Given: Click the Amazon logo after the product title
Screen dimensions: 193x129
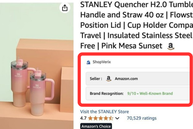Looking at the screenshot, I should pos(171,47).
